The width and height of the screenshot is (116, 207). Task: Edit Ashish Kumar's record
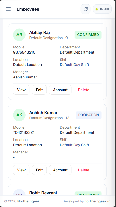pos(39,170)
